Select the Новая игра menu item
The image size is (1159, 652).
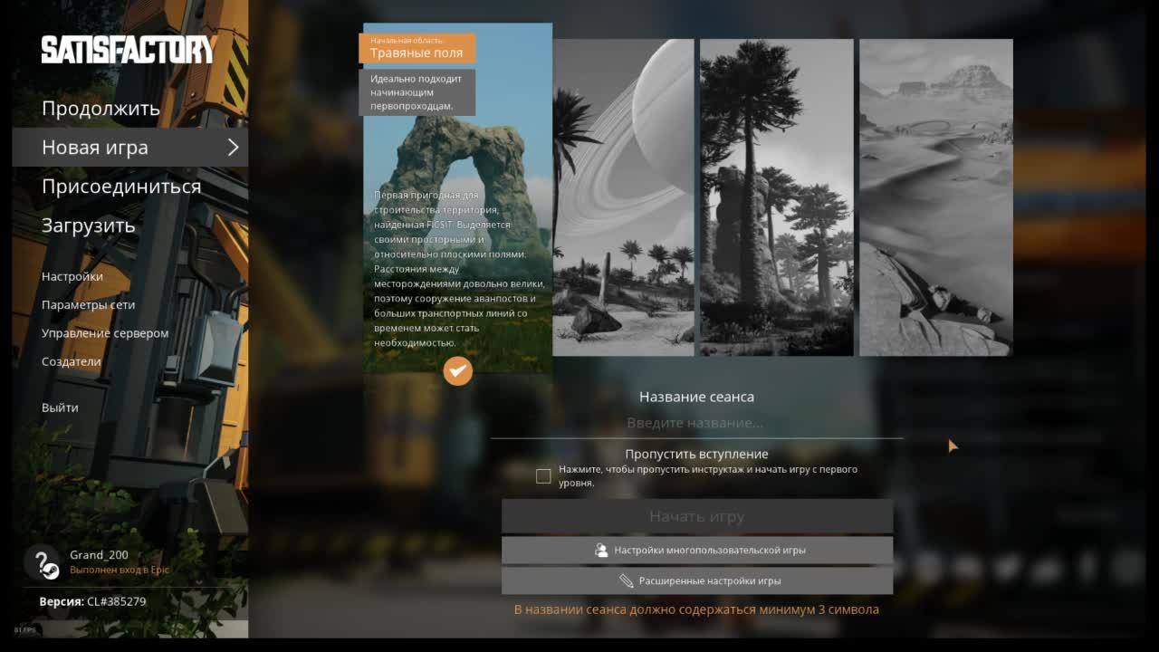coord(129,147)
